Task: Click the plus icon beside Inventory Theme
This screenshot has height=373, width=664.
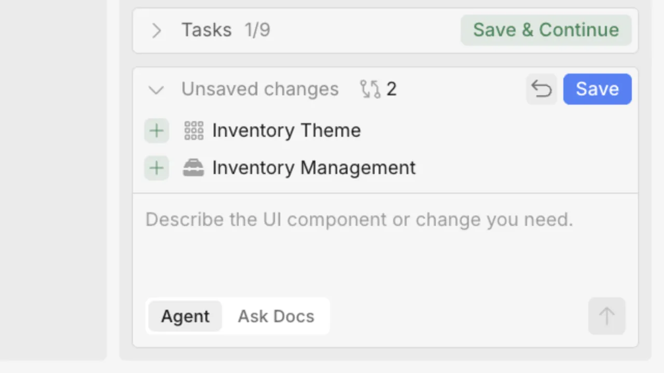Action: [157, 131]
